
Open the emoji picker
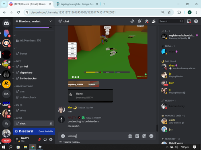pos(151,136)
